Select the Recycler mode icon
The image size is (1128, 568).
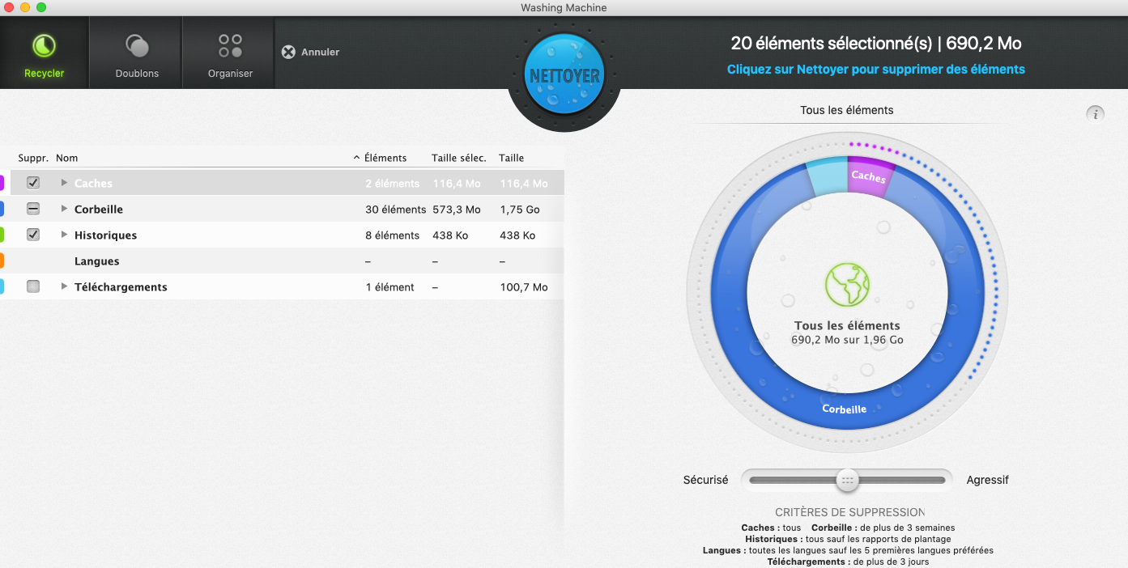coord(44,46)
